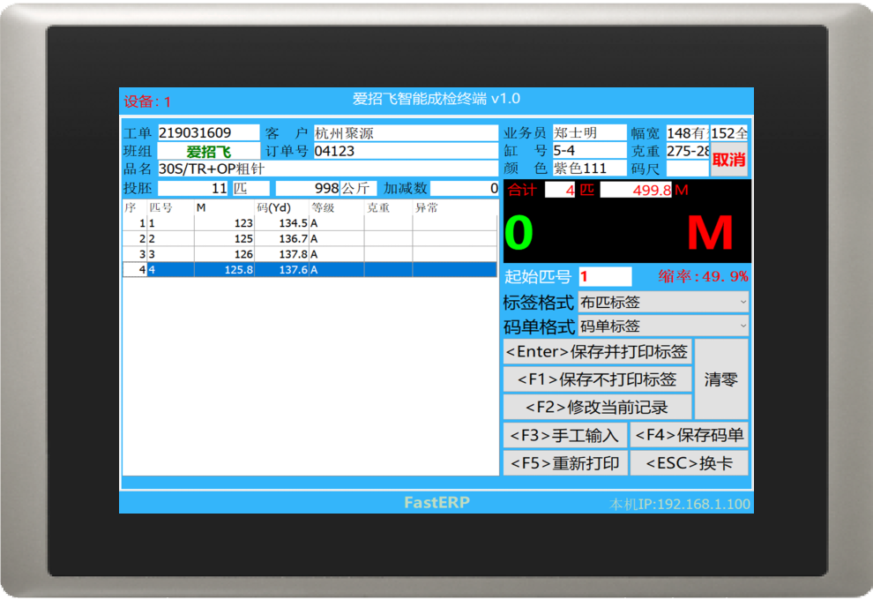Image resolution: width=873 pixels, height=600 pixels.
Task: Click the 工单 number field 219031609
Action: click(x=208, y=132)
